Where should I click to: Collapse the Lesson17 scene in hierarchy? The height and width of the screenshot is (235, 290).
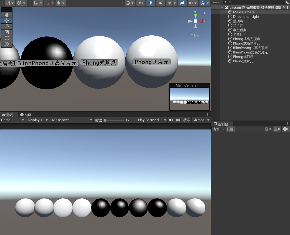(222, 8)
